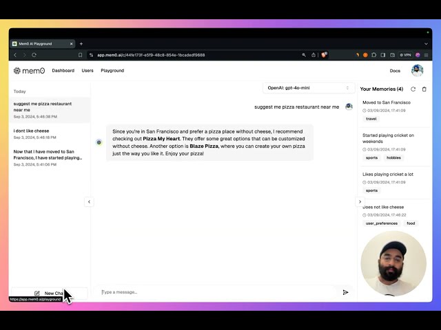Open Brave Shields lion icon
This screenshot has width=441, height=330.
[324, 55]
